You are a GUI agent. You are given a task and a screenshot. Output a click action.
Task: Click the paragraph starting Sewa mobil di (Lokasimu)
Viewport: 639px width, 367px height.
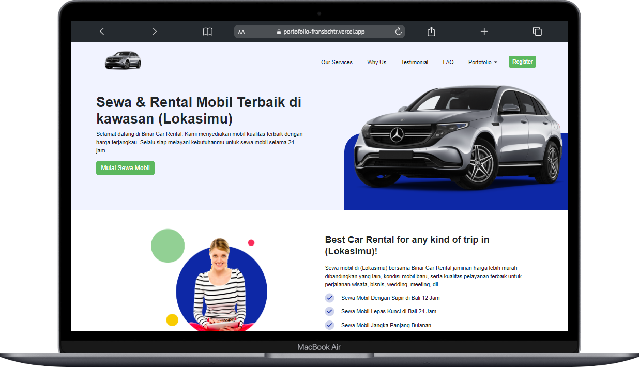[423, 276]
